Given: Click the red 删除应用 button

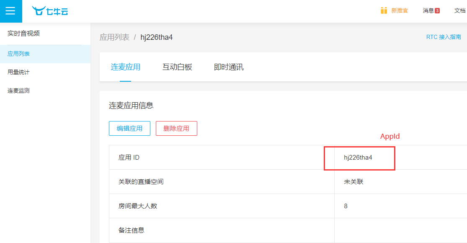Looking at the screenshot, I should 176,129.
